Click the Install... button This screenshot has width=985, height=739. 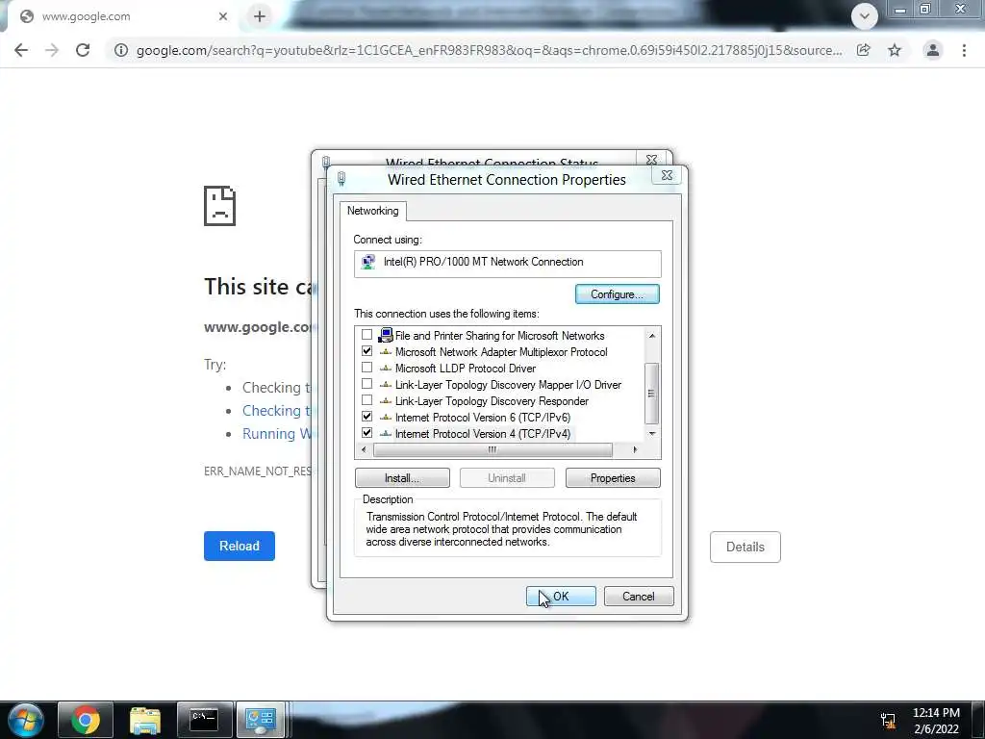click(x=402, y=478)
